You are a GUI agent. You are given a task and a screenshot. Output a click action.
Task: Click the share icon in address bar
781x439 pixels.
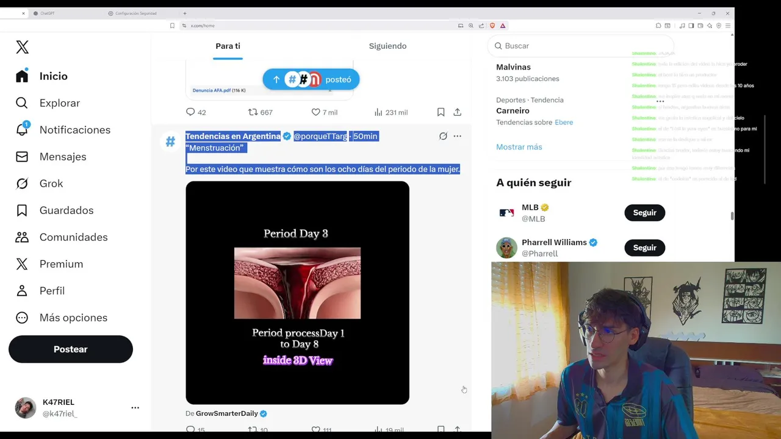coord(481,26)
